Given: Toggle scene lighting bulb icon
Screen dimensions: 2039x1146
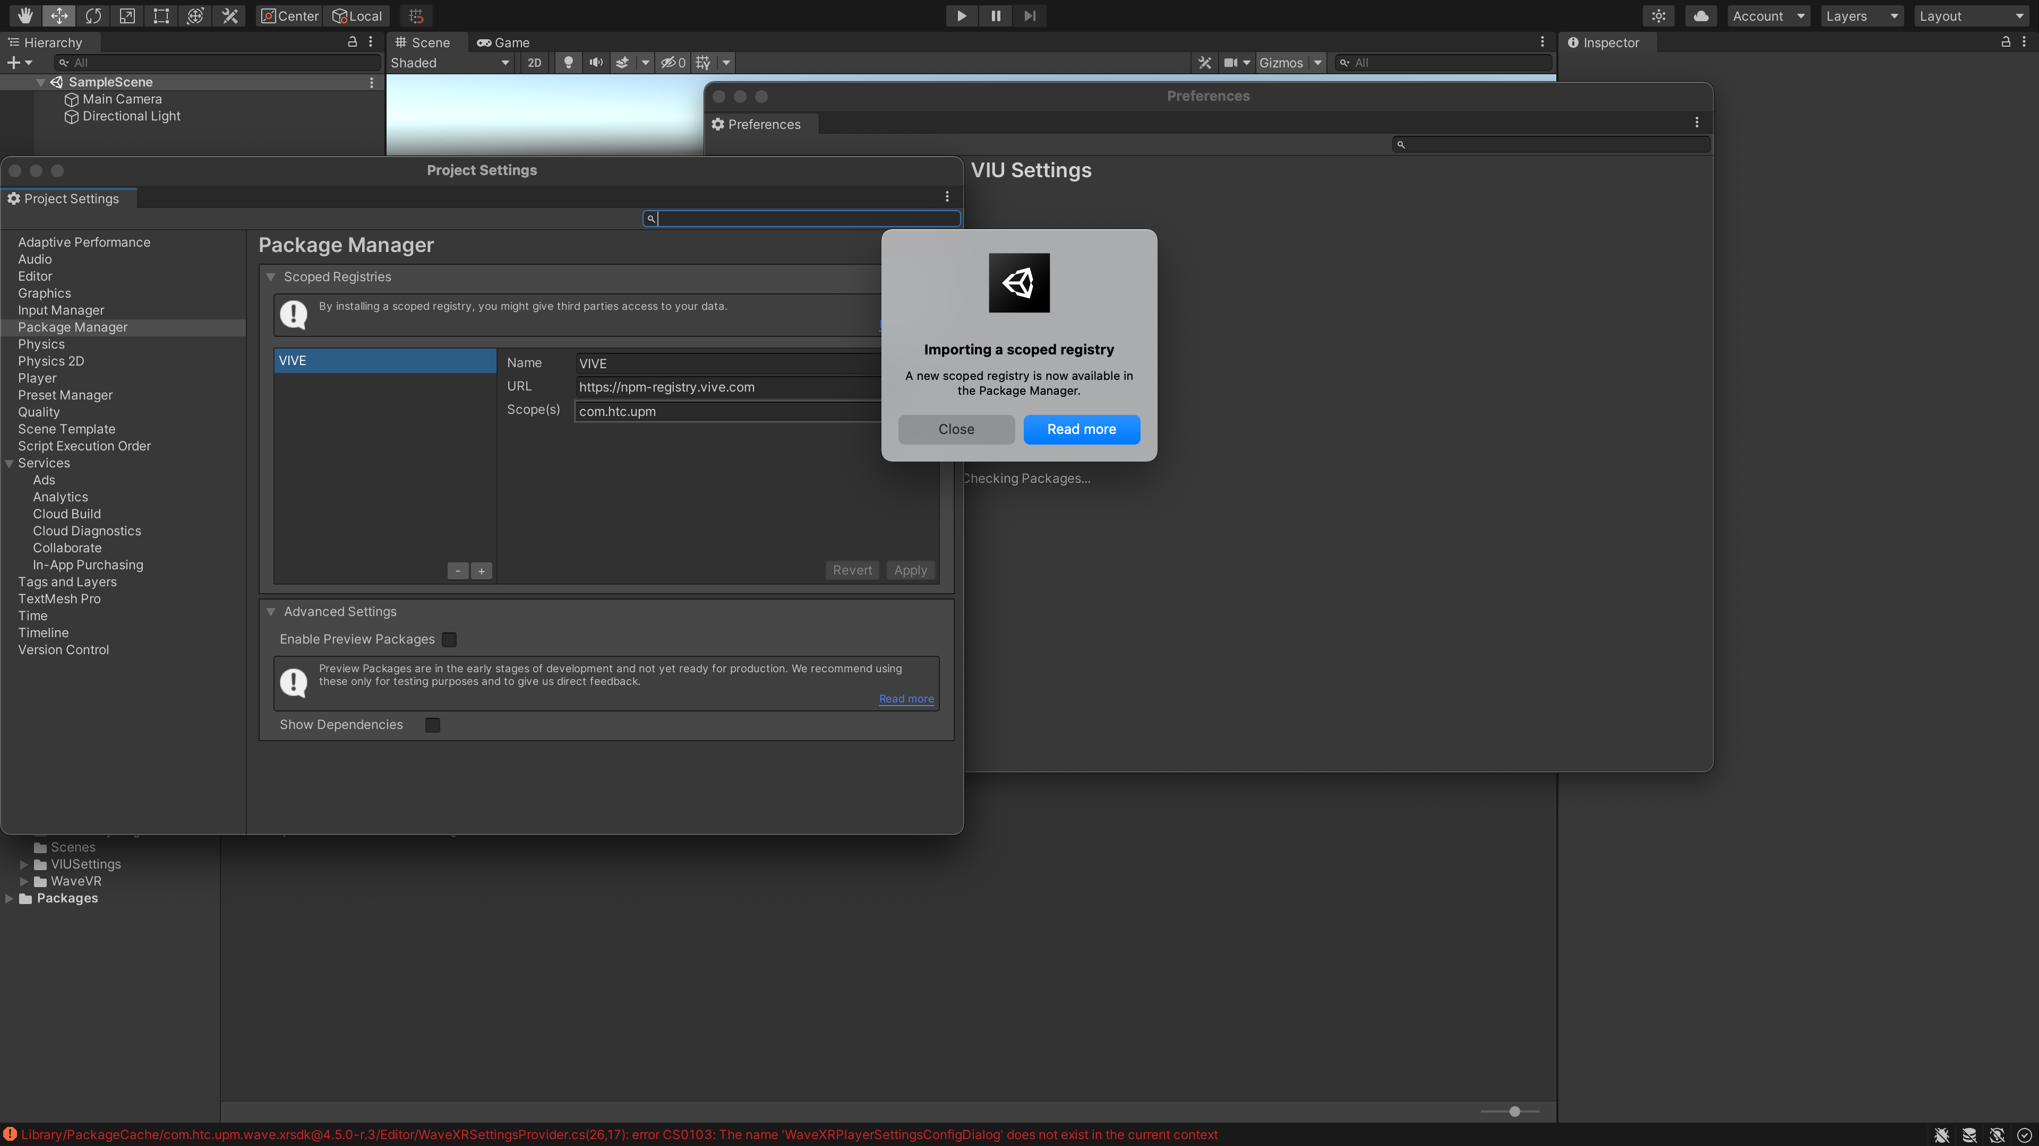Looking at the screenshot, I should click(x=568, y=63).
